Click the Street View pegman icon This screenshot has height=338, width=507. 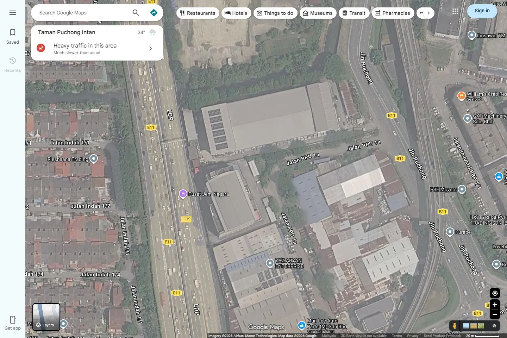click(x=455, y=326)
